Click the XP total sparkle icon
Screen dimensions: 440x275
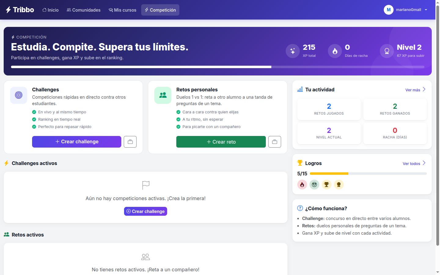coord(293,51)
